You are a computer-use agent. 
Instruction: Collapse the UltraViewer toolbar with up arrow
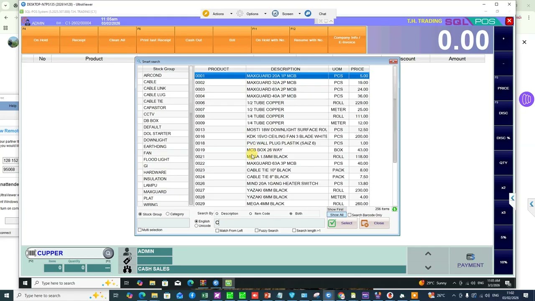pyautogui.click(x=331, y=21)
